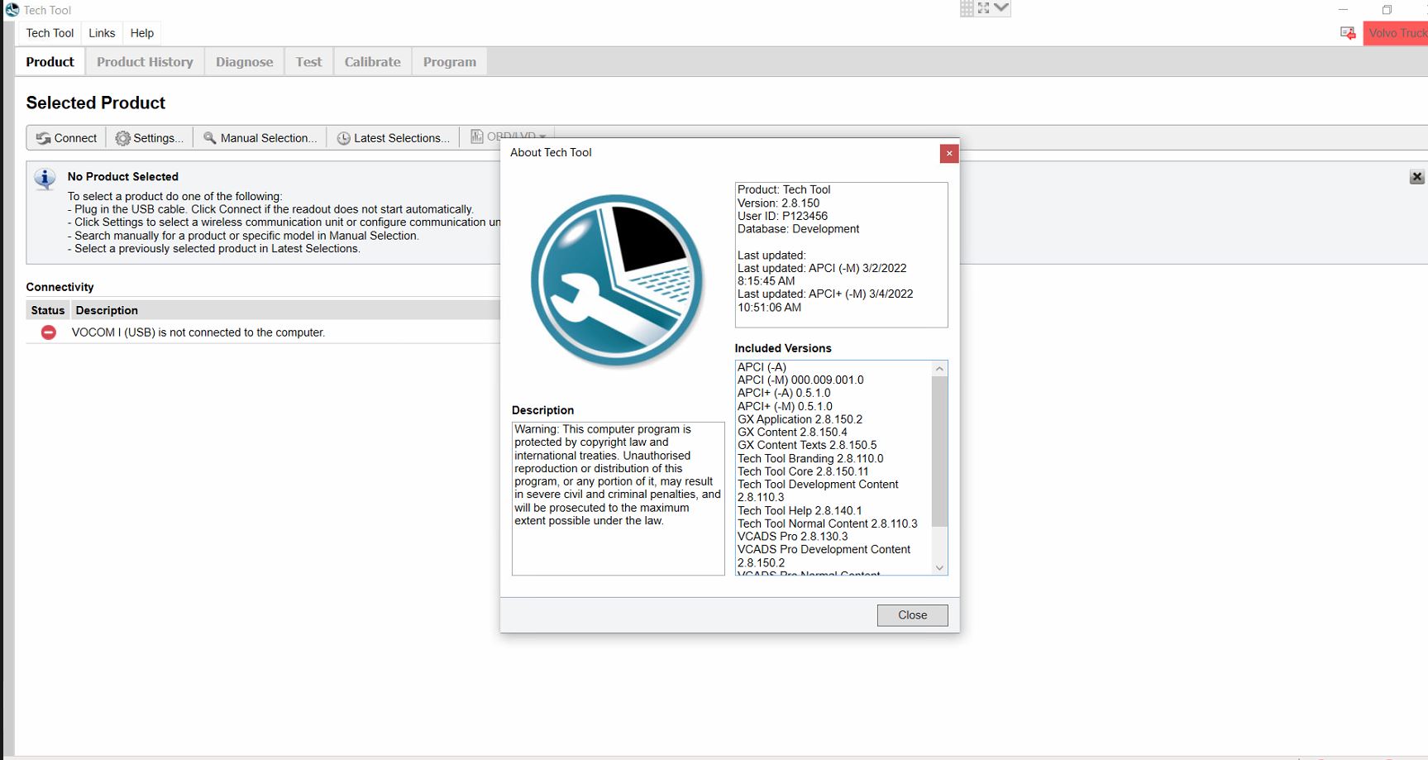Screen dimensions: 1428x760
Task: Select GX Application 2.8.150.2 entry
Action: [x=800, y=419]
